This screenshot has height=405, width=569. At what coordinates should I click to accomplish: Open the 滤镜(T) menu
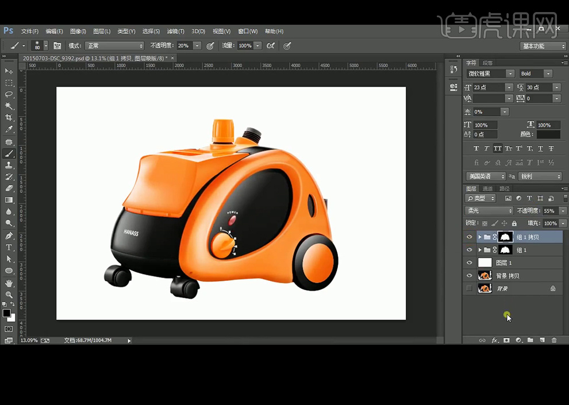(x=175, y=31)
